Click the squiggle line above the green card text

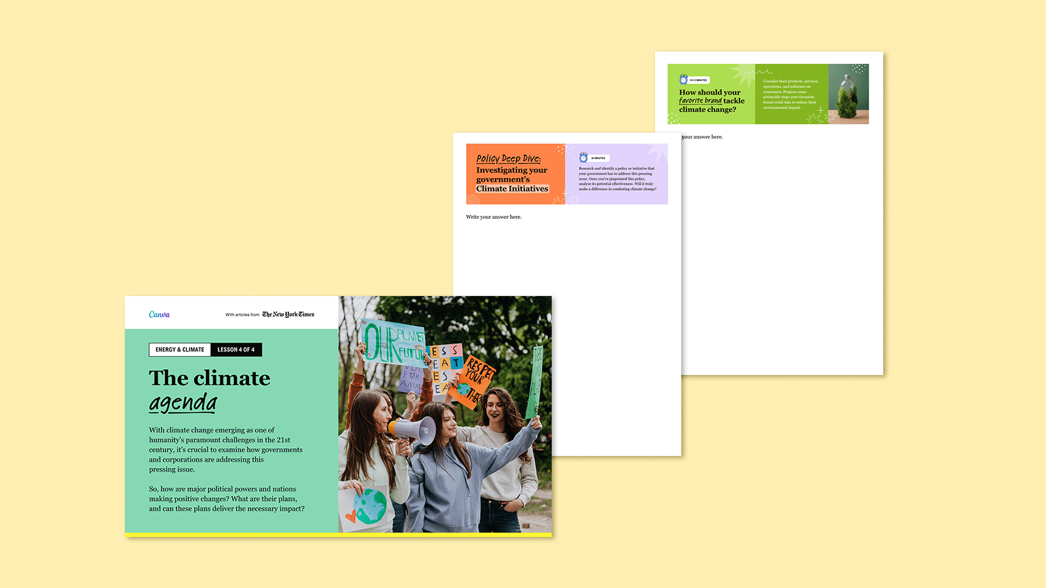761,71
